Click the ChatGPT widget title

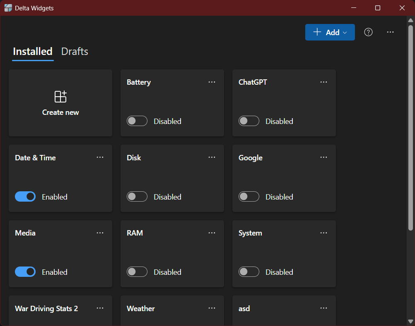coord(253,82)
